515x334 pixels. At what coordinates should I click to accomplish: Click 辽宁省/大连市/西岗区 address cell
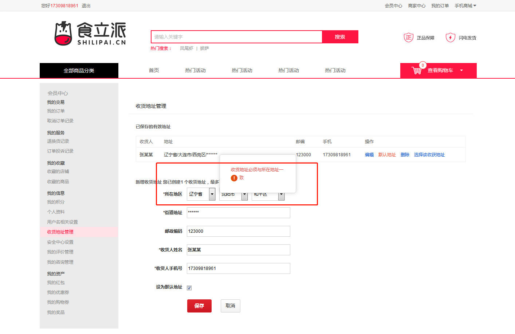click(x=190, y=155)
